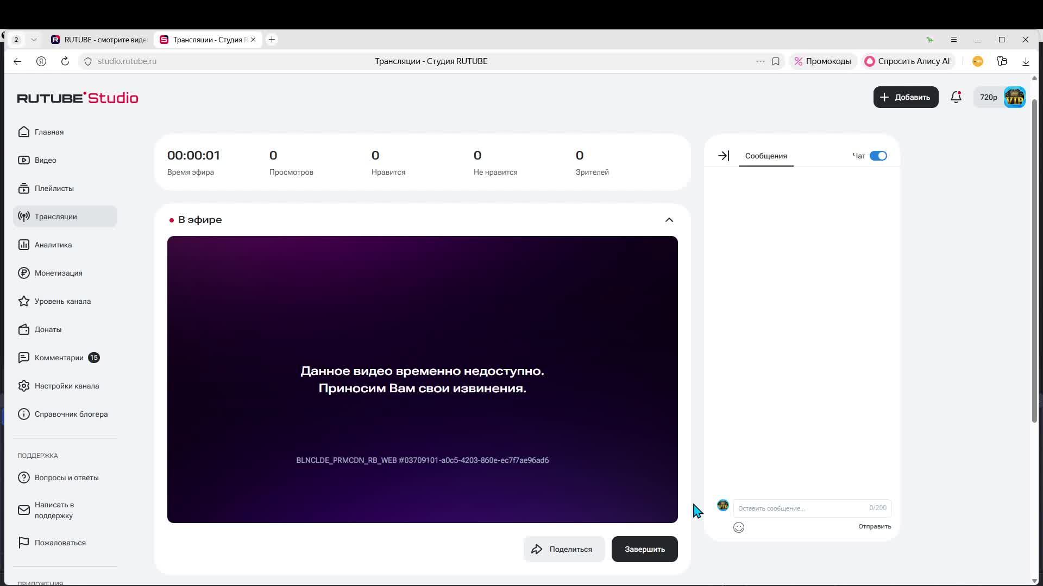Click the Справочник блогера info icon
Screen dimensions: 1043x586
[x=23, y=414]
